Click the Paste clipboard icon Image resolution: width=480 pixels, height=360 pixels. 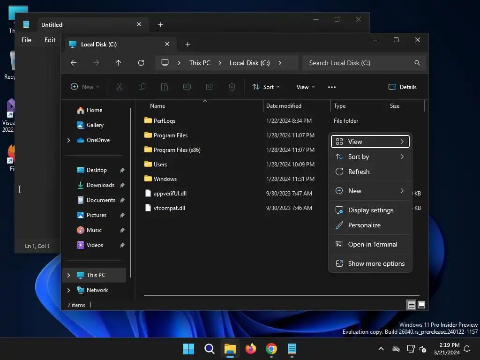click(165, 87)
